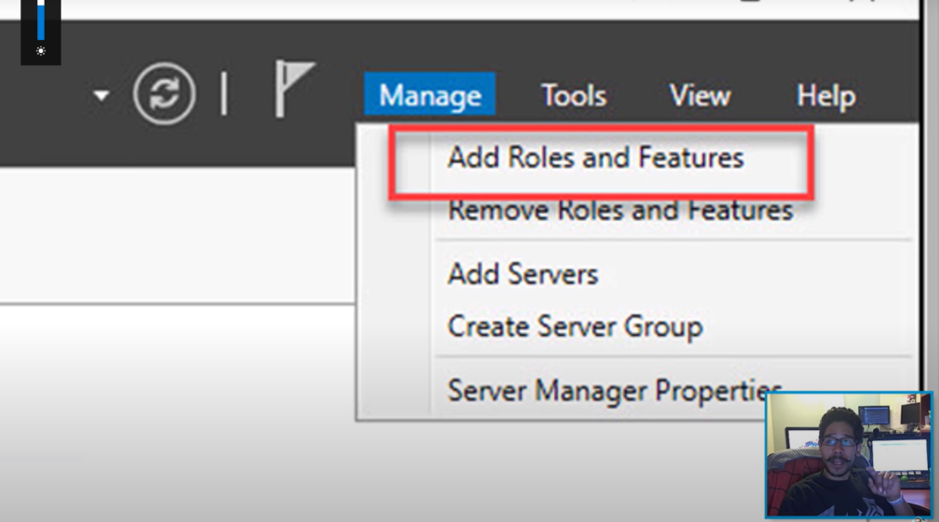Choose Create Server Group
Viewport: 939px width, 522px height.
point(575,327)
